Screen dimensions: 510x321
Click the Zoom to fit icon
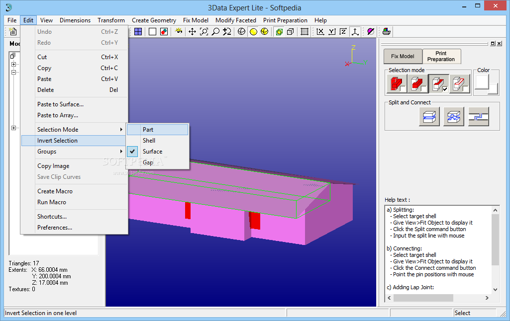tap(204, 31)
